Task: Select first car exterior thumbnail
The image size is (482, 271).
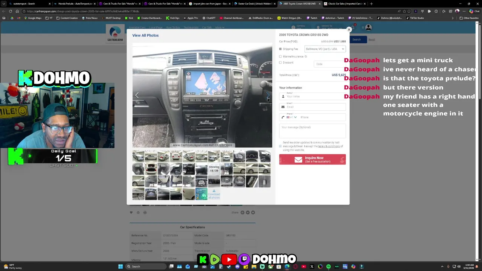Action: [138, 156]
